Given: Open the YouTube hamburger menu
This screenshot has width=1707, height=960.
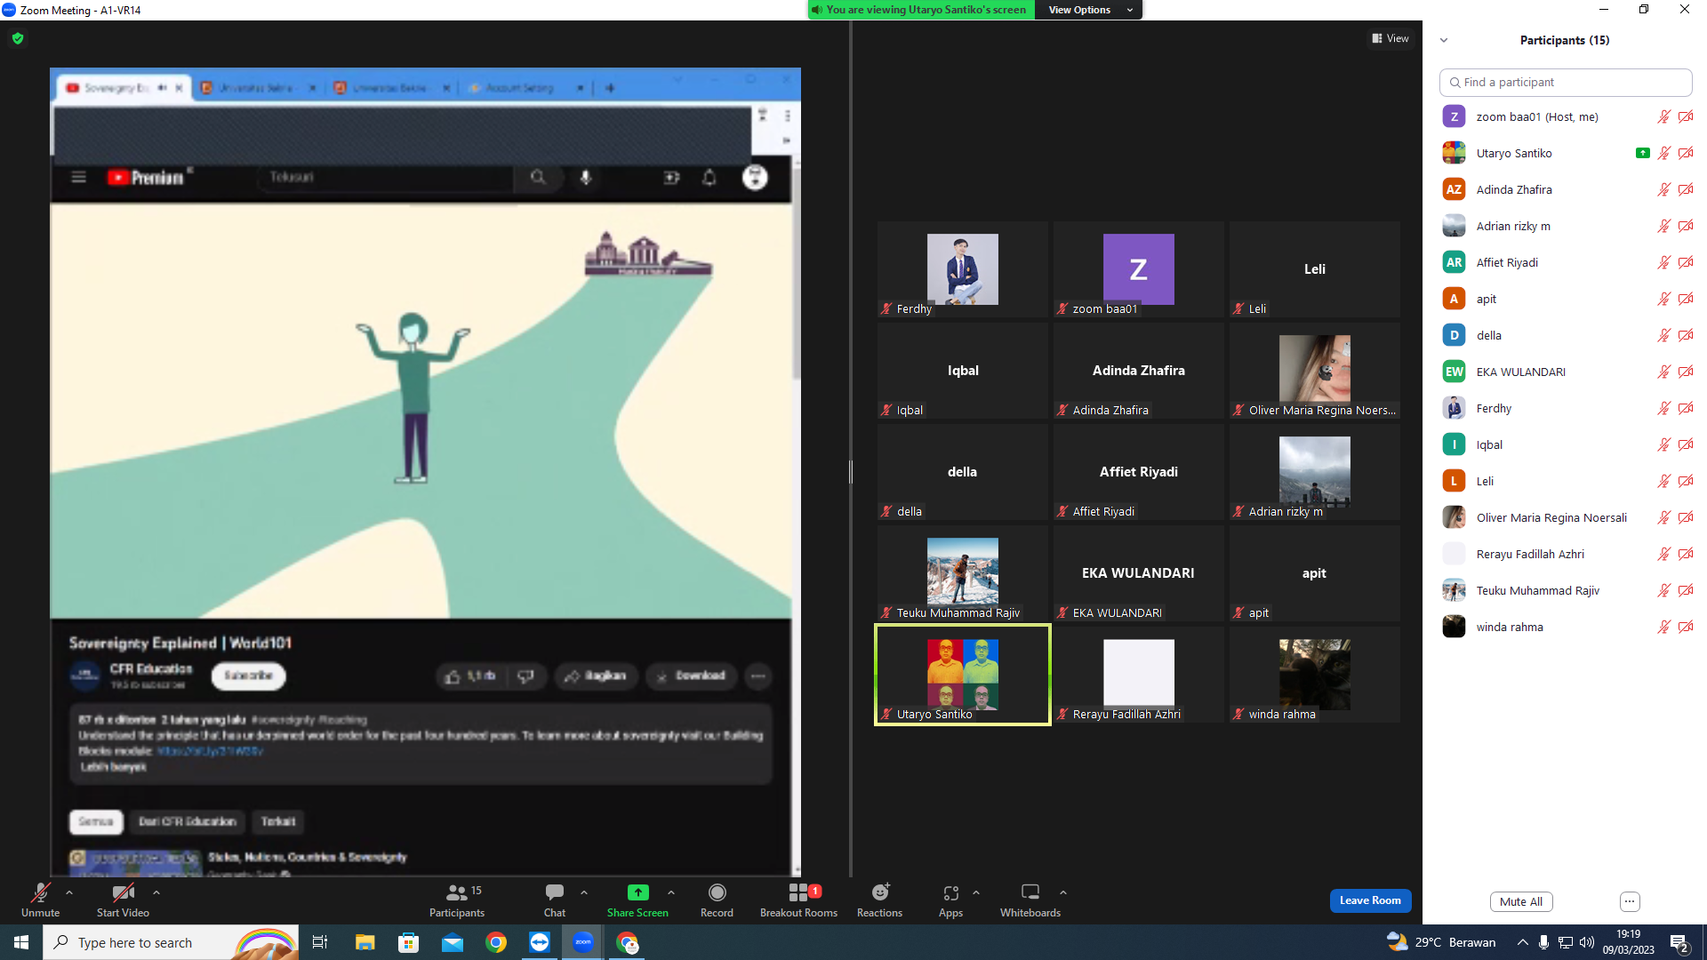Looking at the screenshot, I should (x=79, y=178).
